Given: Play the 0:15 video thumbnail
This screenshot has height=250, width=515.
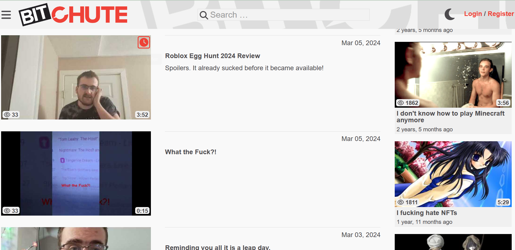Looking at the screenshot, I should tap(76, 173).
